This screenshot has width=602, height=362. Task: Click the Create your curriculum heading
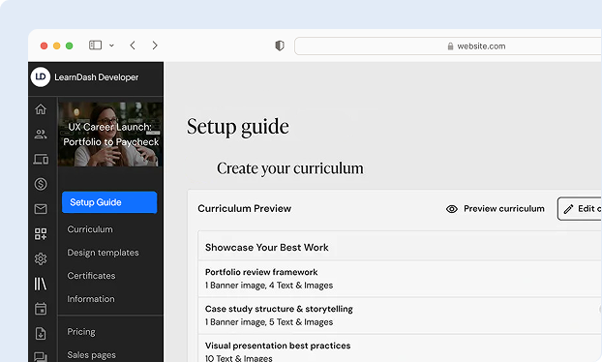(290, 168)
